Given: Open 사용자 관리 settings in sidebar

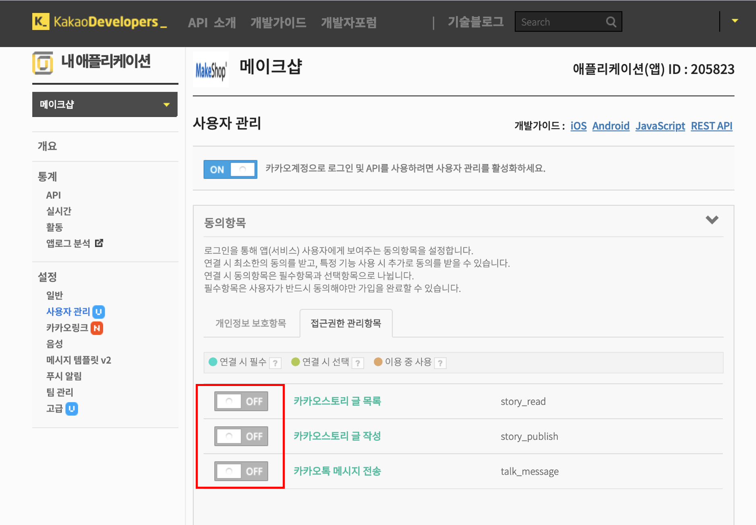Looking at the screenshot, I should coord(68,311).
